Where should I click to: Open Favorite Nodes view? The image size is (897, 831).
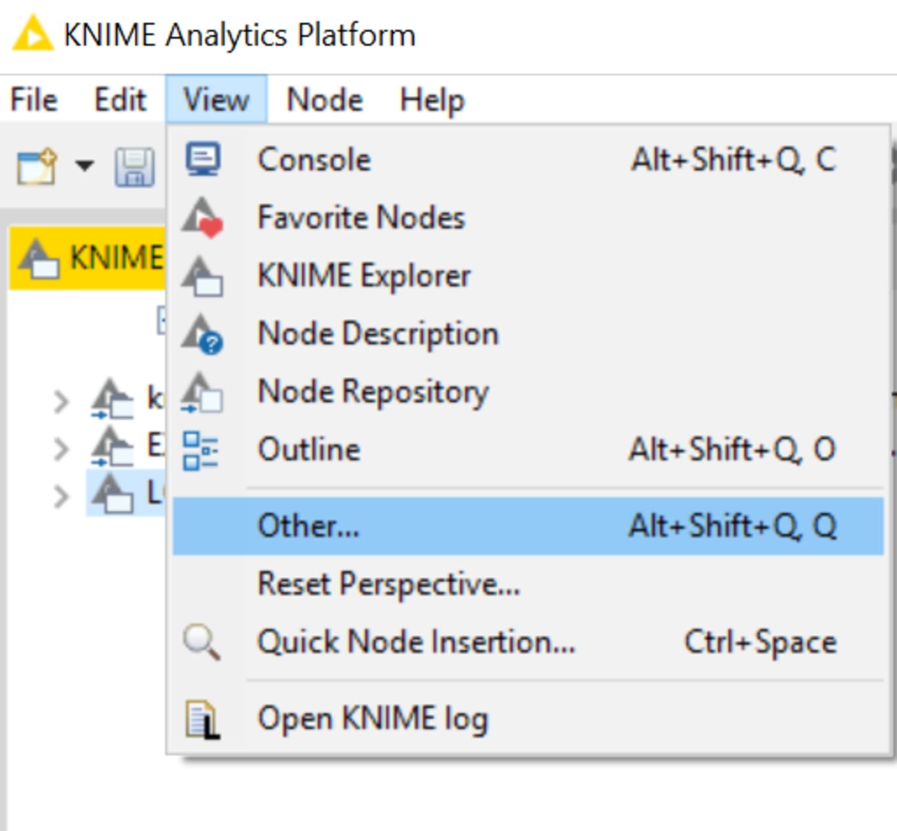point(528,217)
